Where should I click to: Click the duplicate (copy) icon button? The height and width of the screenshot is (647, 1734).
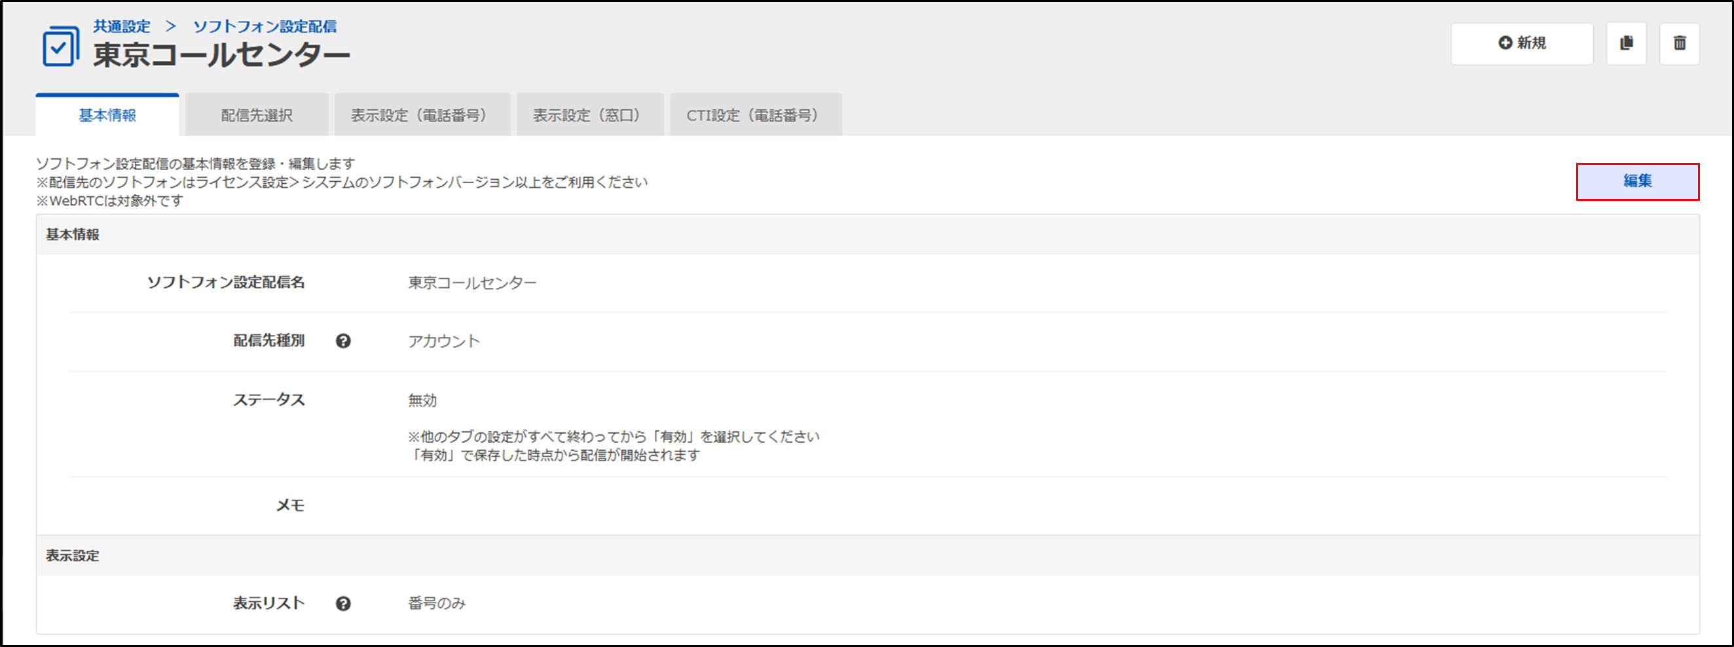tap(1625, 44)
